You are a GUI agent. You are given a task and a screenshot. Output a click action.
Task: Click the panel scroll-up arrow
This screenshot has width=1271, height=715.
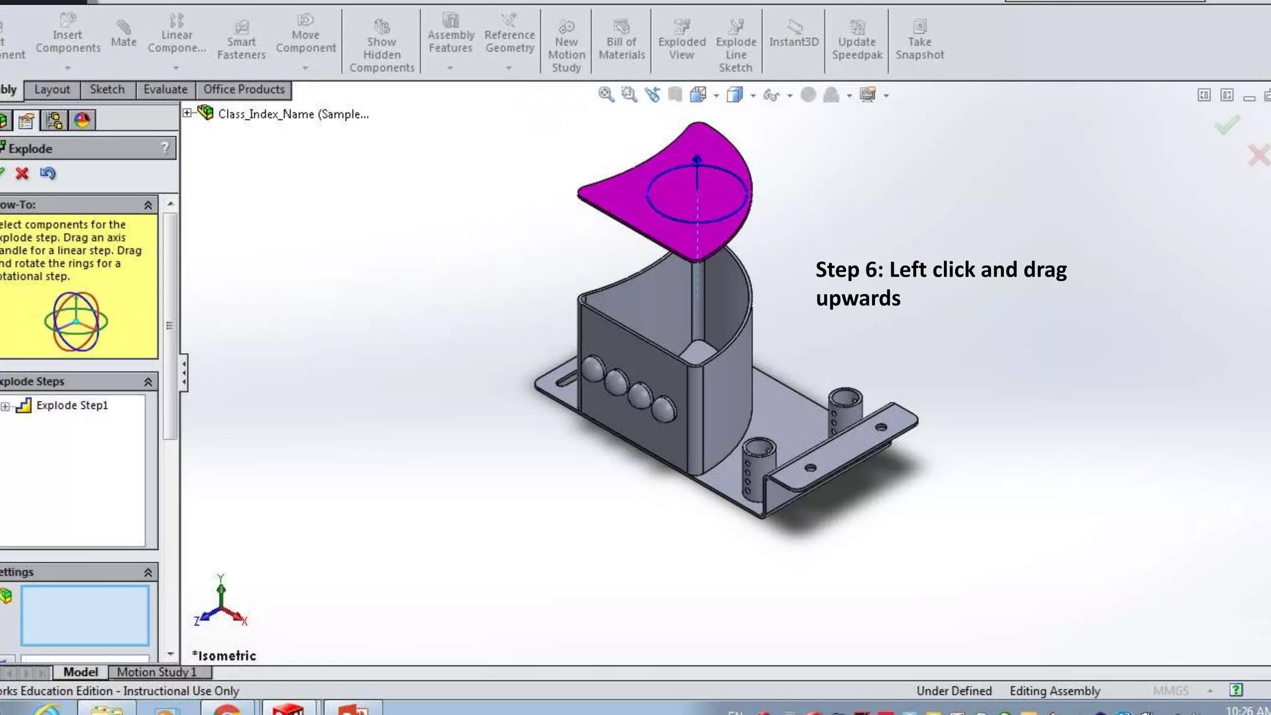(x=171, y=204)
